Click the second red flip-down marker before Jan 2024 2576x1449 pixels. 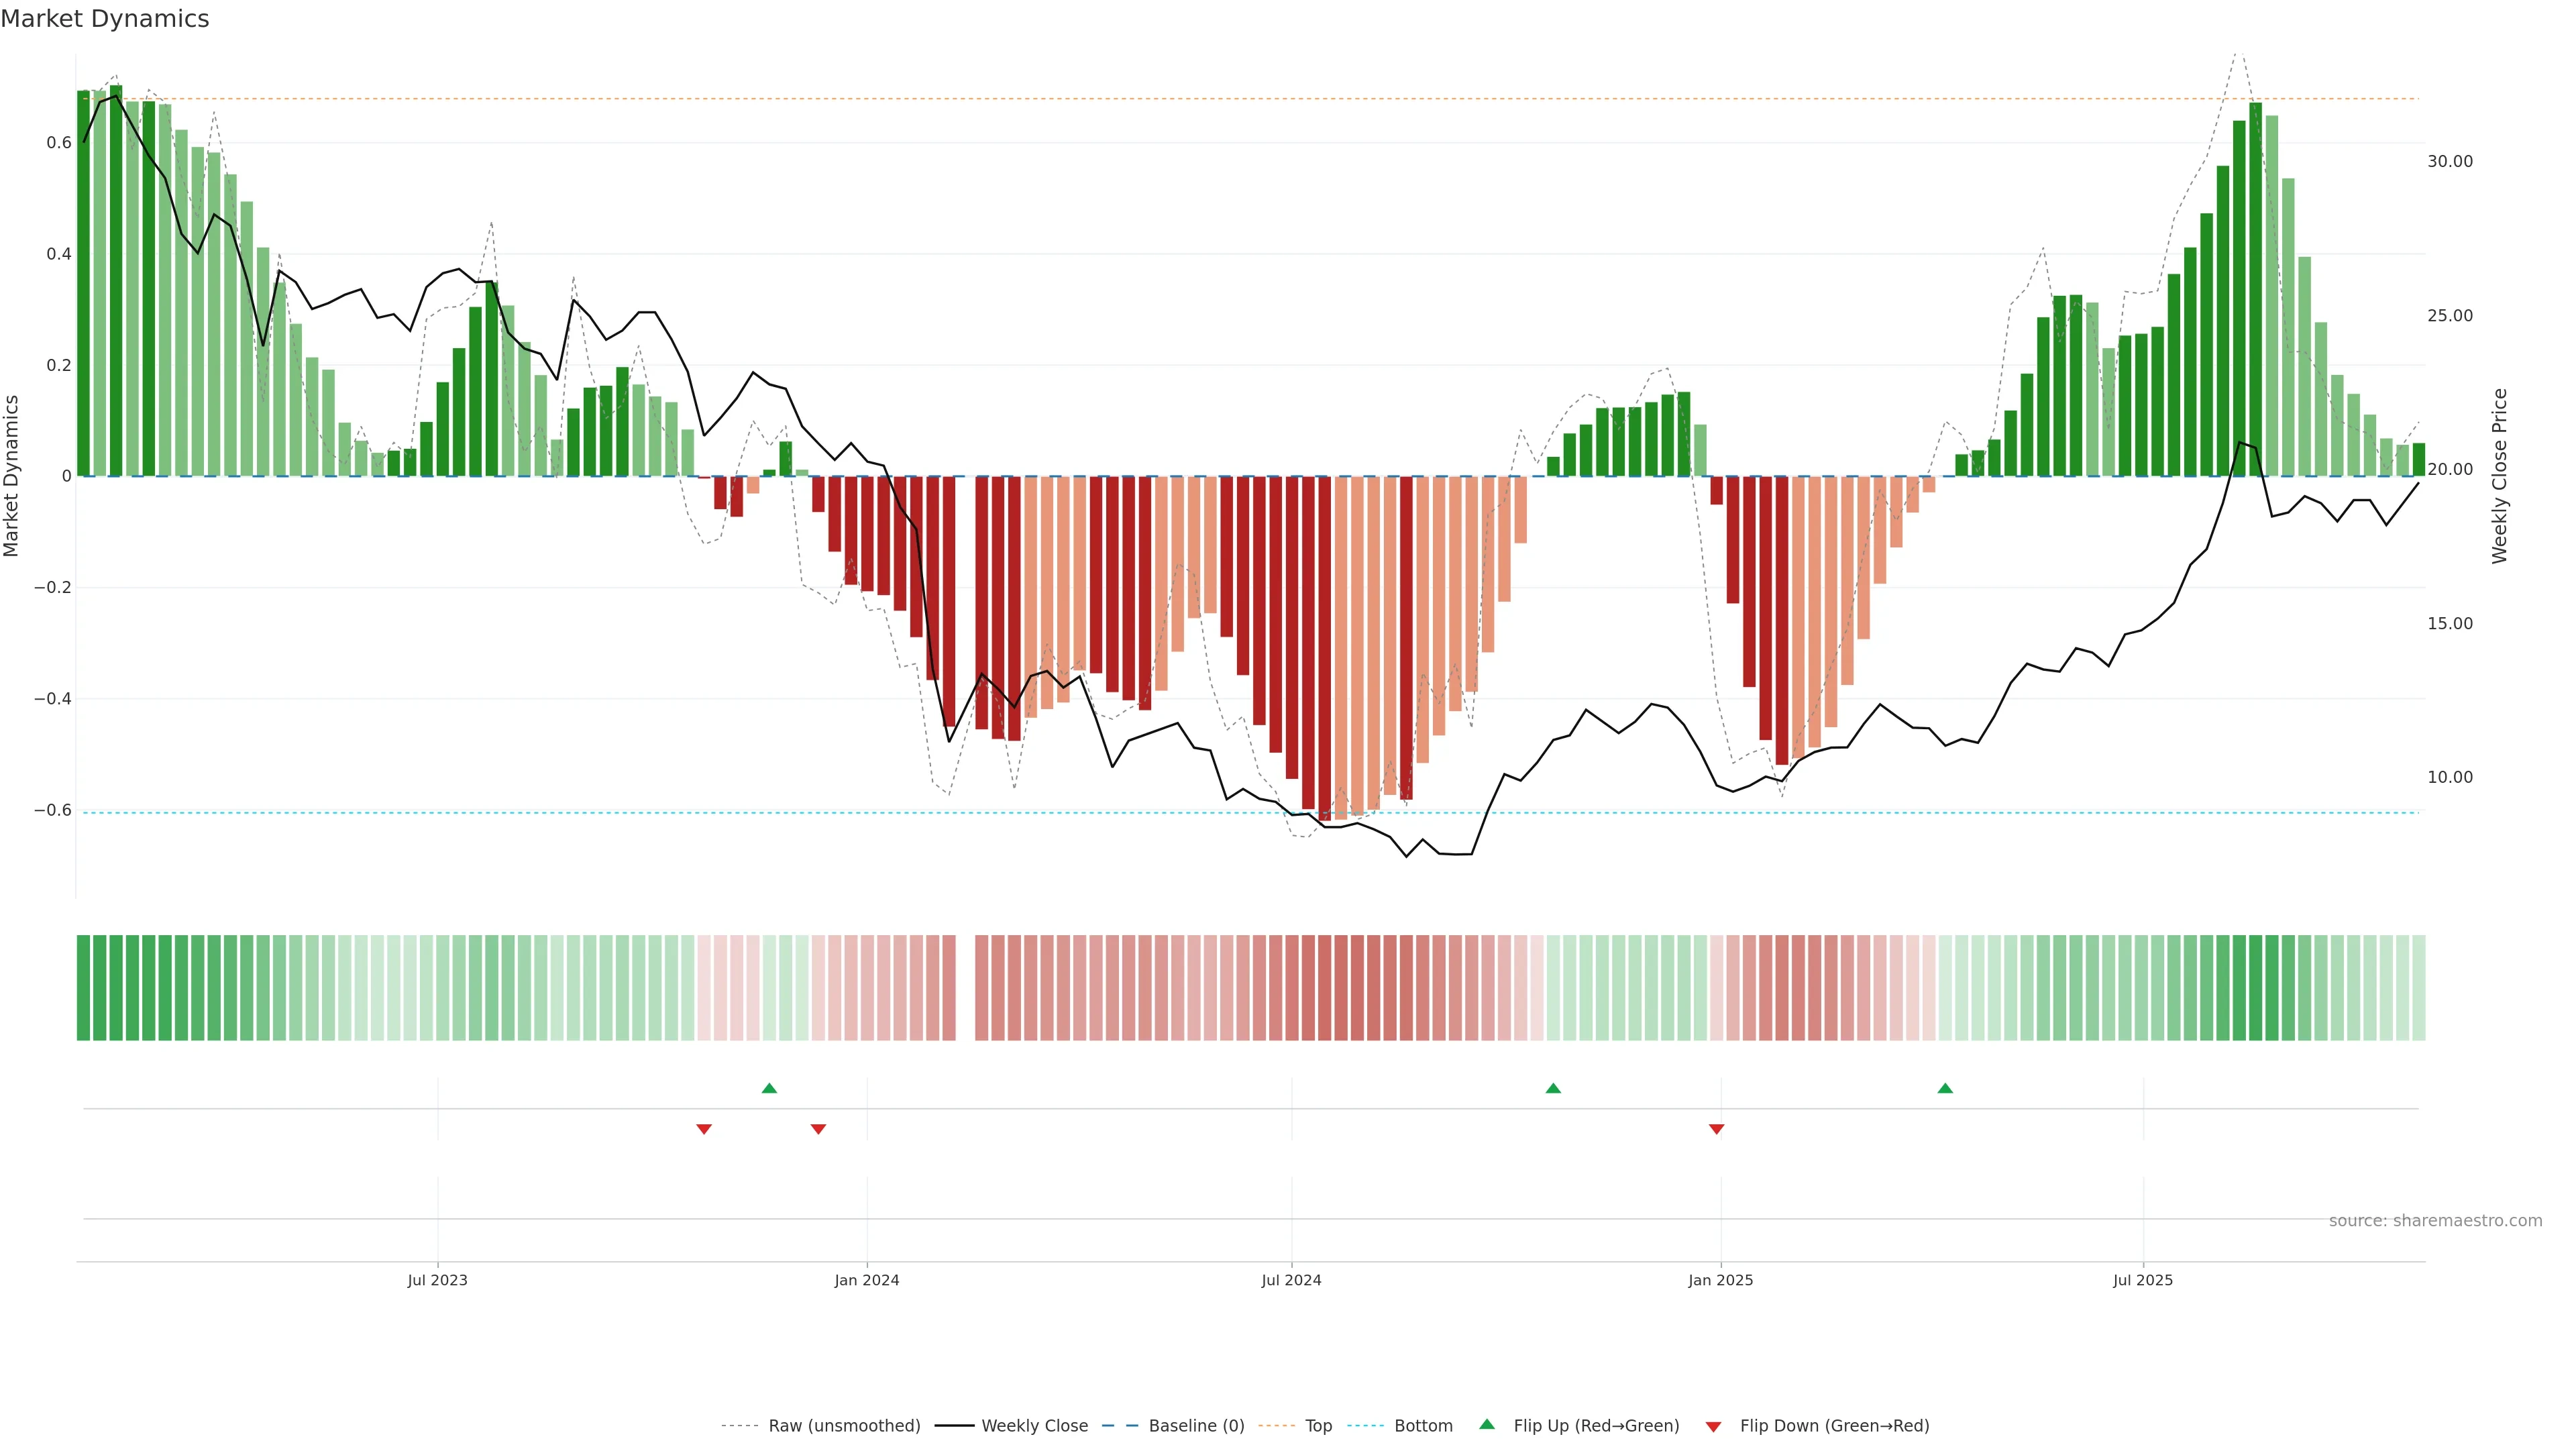tap(818, 1129)
